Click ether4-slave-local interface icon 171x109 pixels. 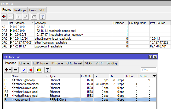point(14,92)
